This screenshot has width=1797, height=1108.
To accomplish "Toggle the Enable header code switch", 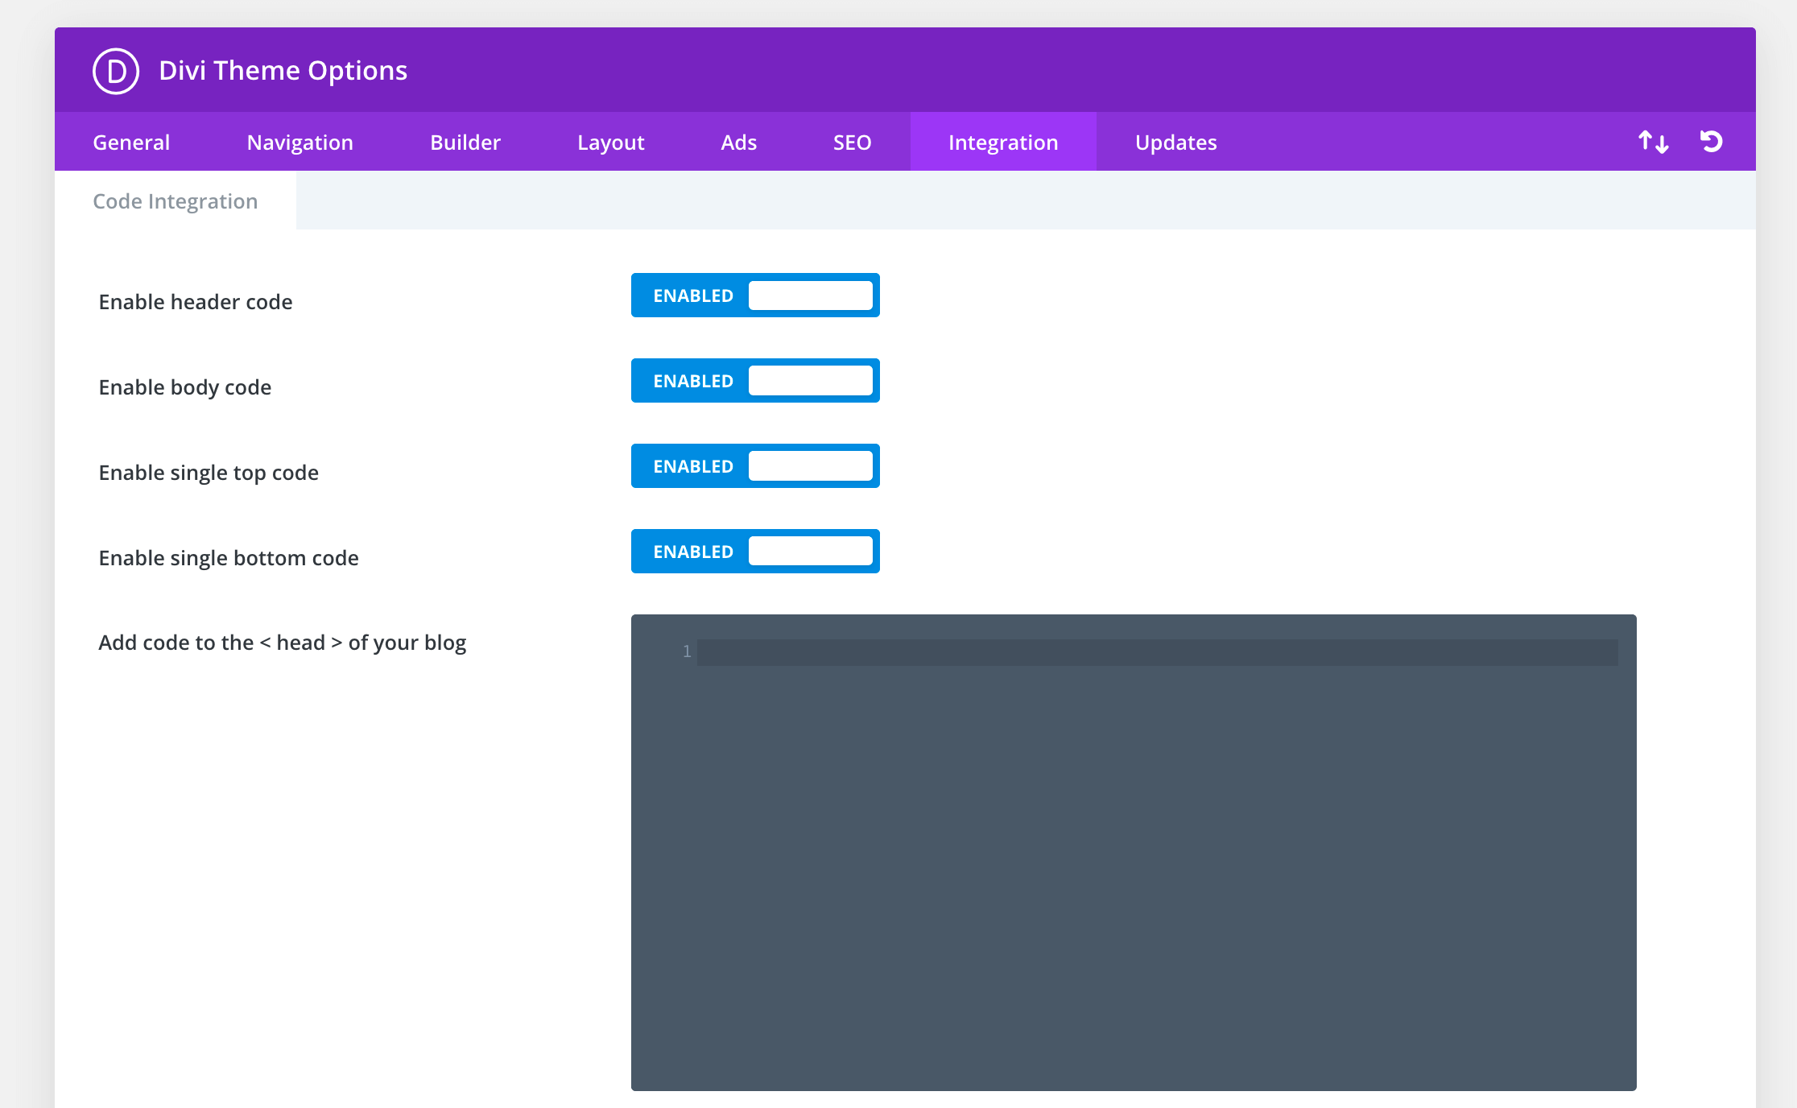I will tap(754, 296).
